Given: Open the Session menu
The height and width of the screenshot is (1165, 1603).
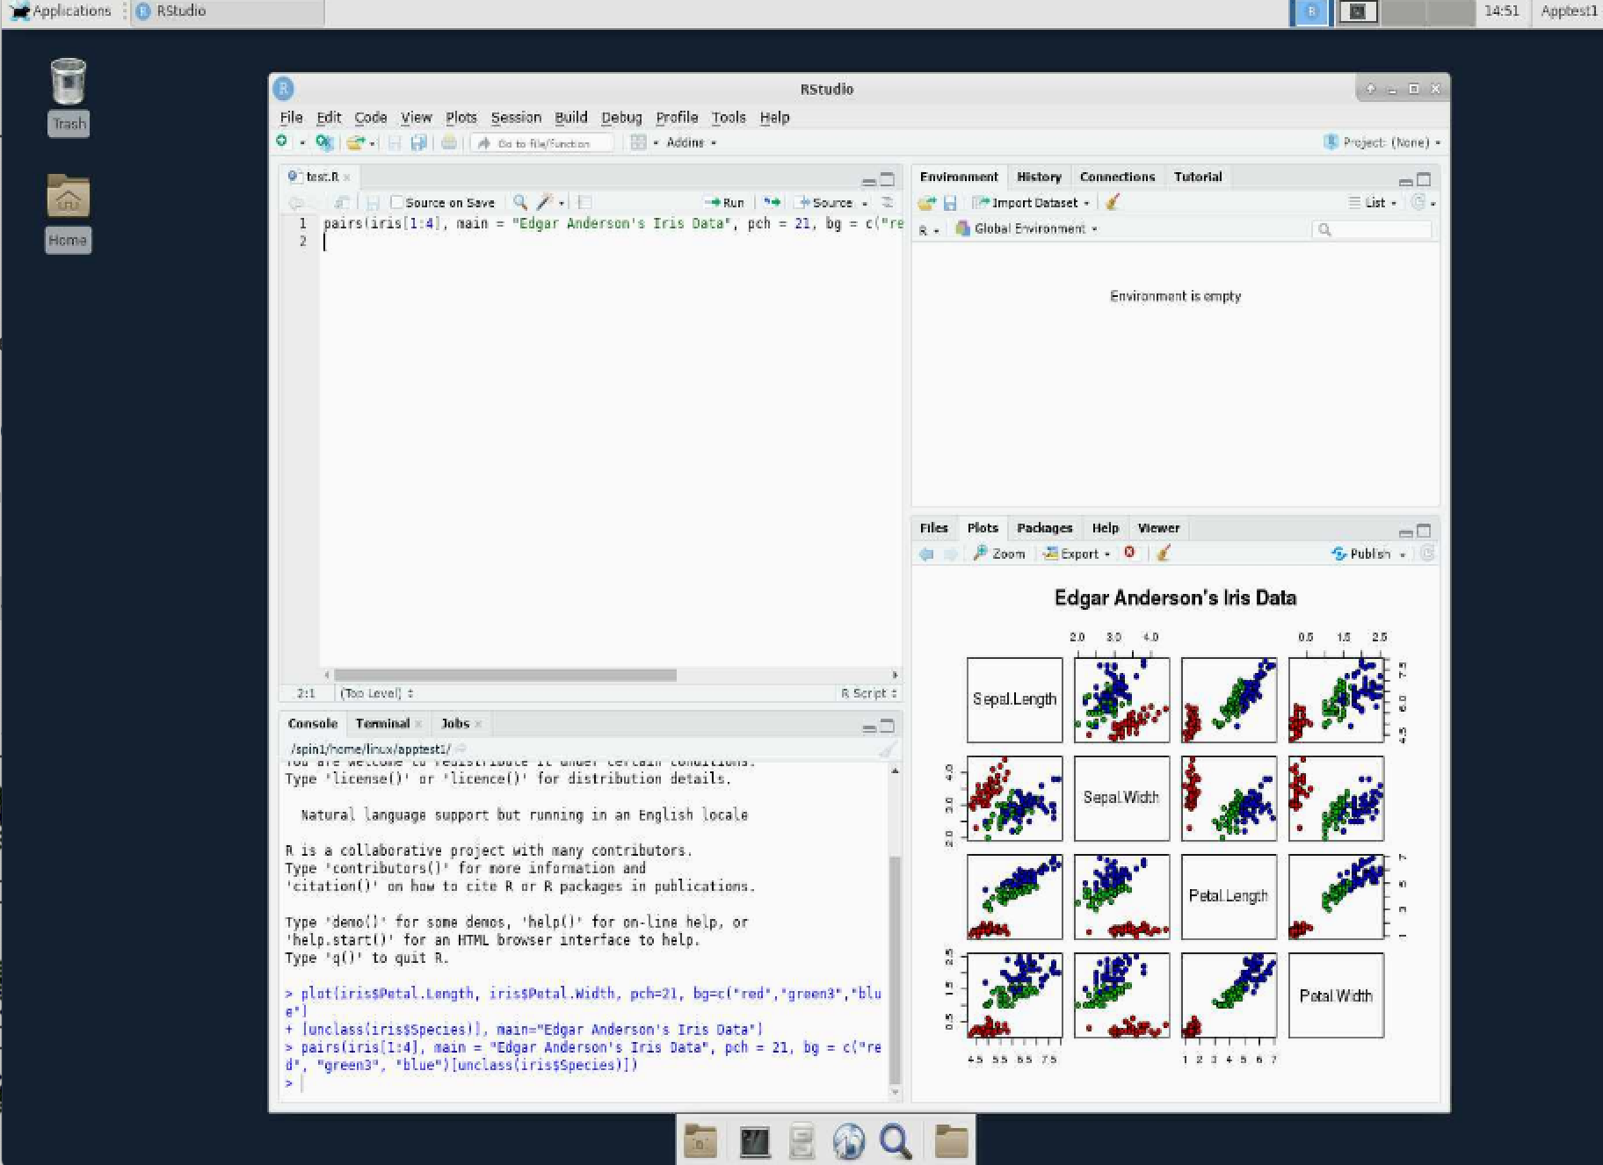Looking at the screenshot, I should [516, 117].
